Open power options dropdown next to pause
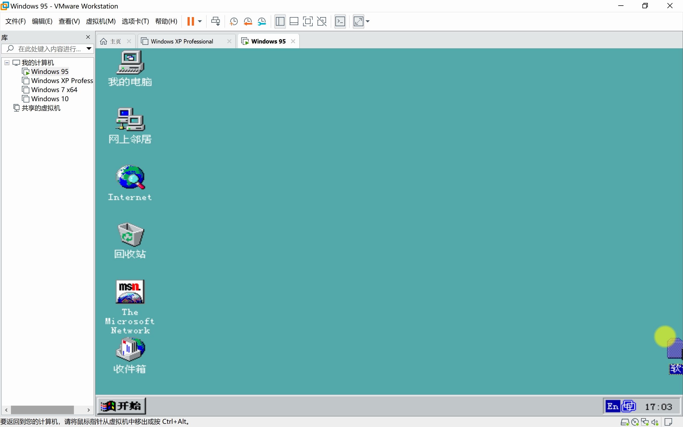 point(200,21)
